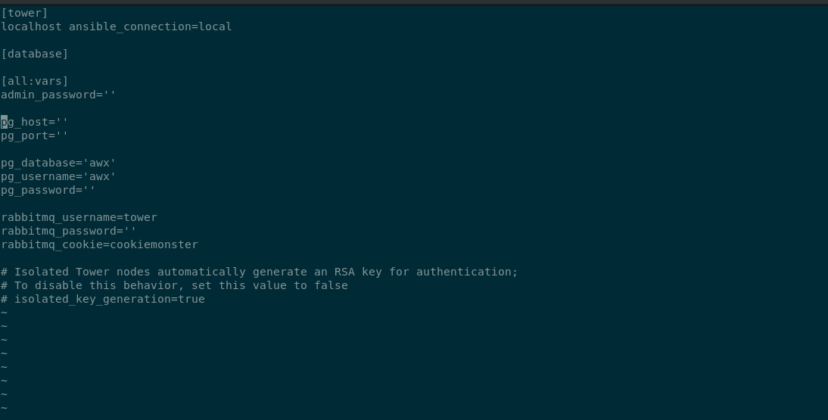The image size is (828, 420).
Task: Click the [tower] section header line
Action: coord(24,13)
